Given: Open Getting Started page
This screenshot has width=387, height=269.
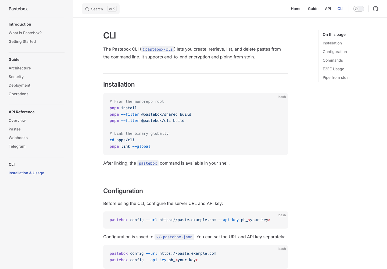Looking at the screenshot, I should pyautogui.click(x=22, y=41).
